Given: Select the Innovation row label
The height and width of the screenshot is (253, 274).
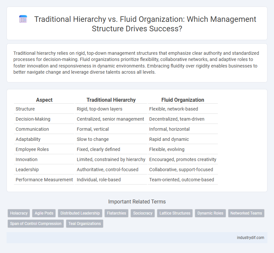Looking at the screenshot, I should pyautogui.click(x=44, y=159).
